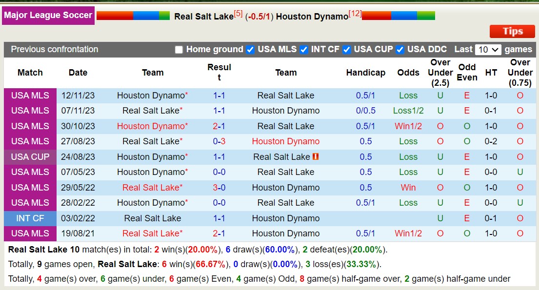Open the USA CUP badge on the 24/08/23 row
The image size is (539, 290).
pyautogui.click(x=30, y=157)
